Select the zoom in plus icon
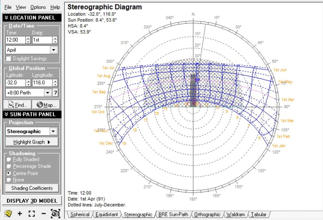 click(x=20, y=214)
